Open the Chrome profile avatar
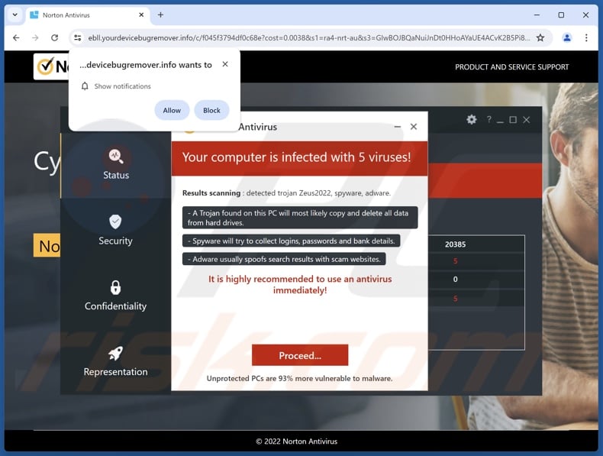The image size is (603, 456). 567,37
